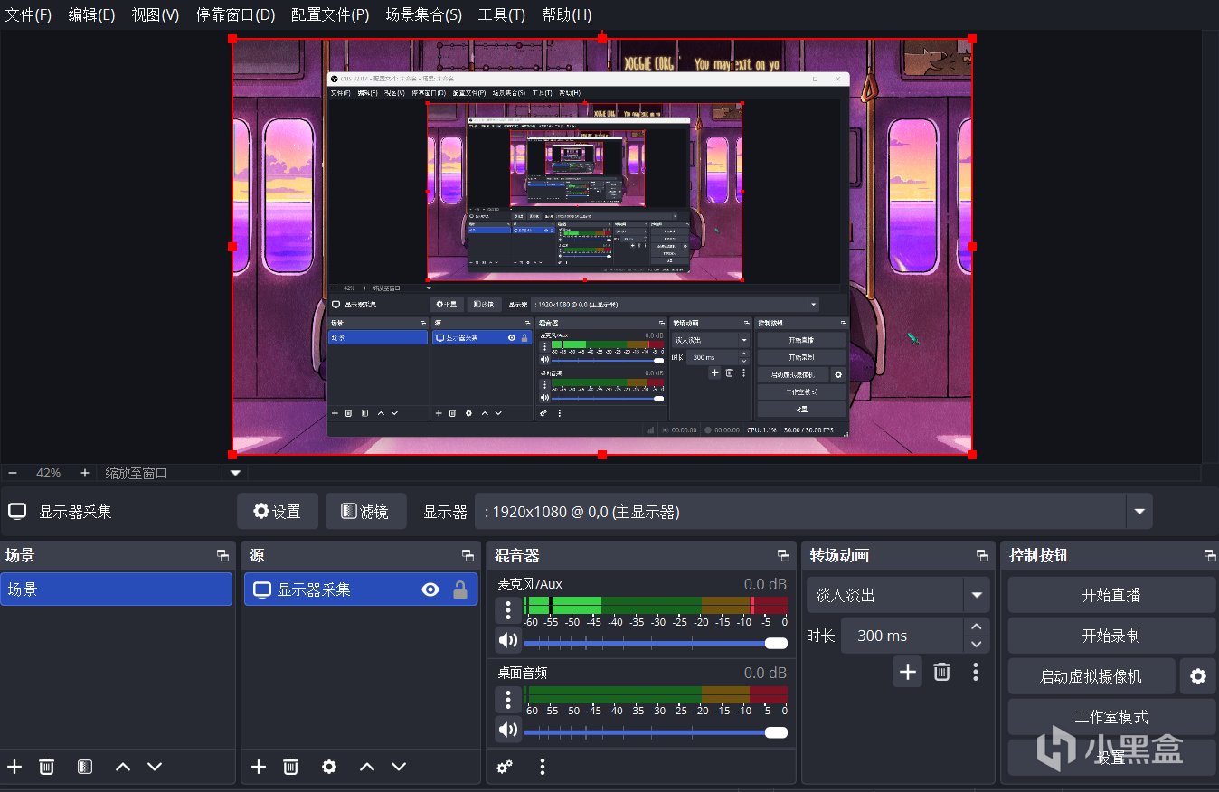This screenshot has width=1219, height=792.
Task: Click 启动虚拟摄像机 button
Action: coord(1091,676)
